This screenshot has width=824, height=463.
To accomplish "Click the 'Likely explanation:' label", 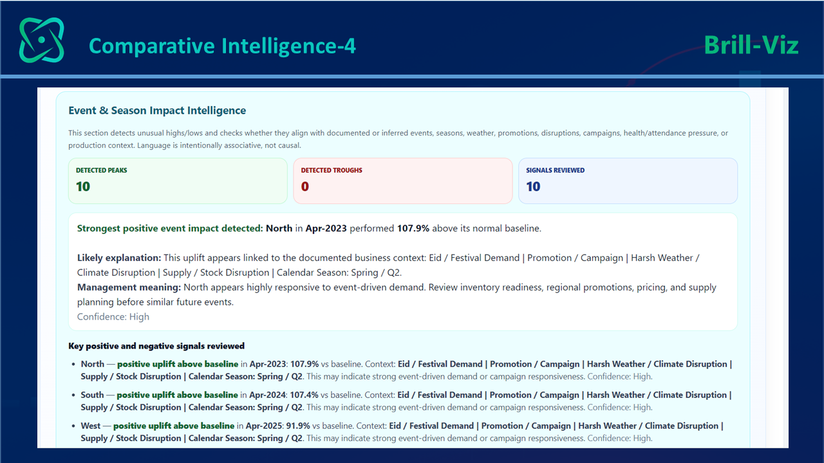I will click(x=118, y=258).
